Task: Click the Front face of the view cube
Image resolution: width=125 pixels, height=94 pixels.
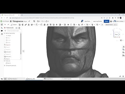Action: [116, 34]
